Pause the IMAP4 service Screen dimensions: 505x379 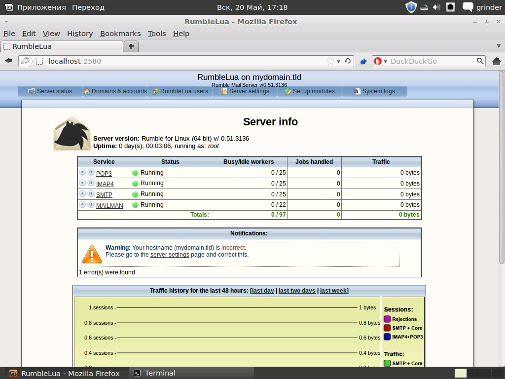[x=91, y=183]
